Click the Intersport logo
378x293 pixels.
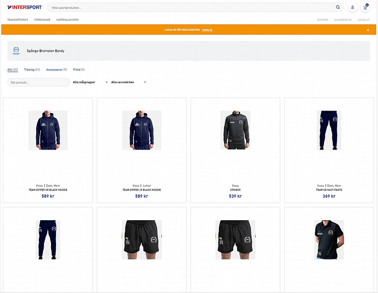[25, 7]
